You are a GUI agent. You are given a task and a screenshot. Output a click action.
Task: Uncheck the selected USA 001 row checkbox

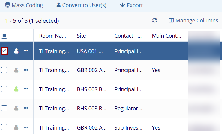[x=4, y=51]
